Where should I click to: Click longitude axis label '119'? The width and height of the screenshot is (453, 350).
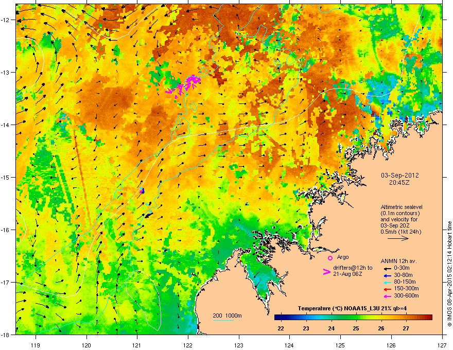point(36,345)
